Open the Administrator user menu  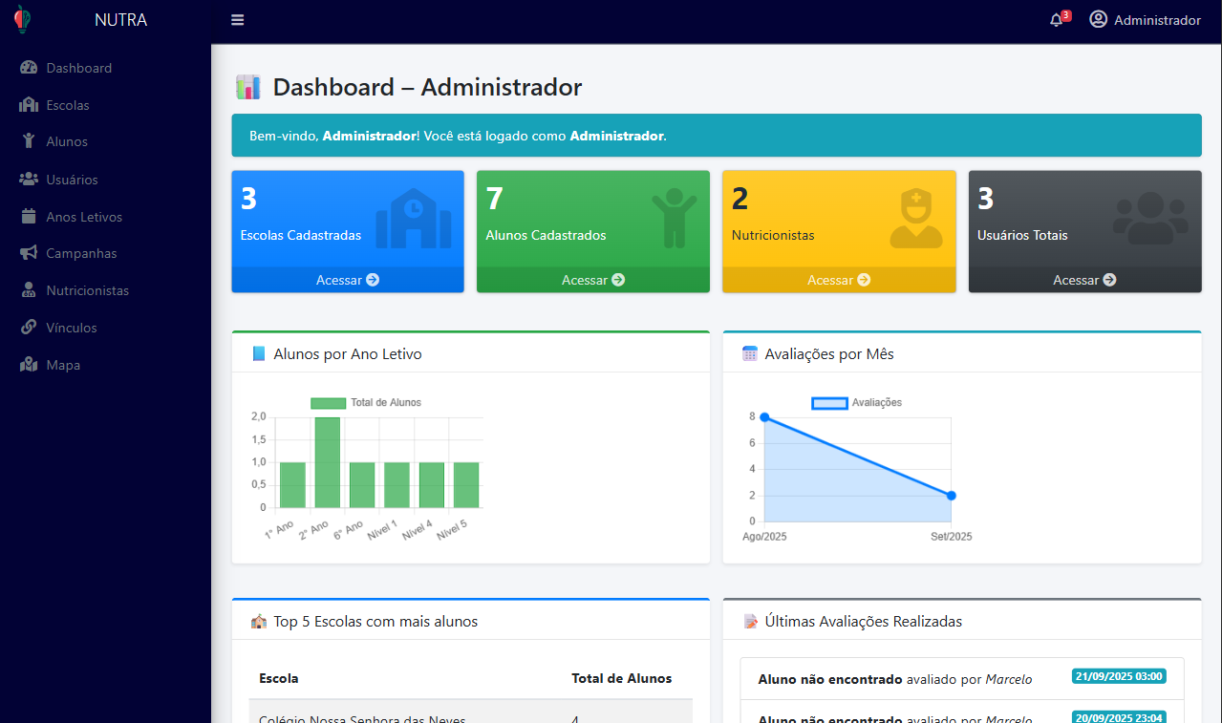click(1145, 20)
